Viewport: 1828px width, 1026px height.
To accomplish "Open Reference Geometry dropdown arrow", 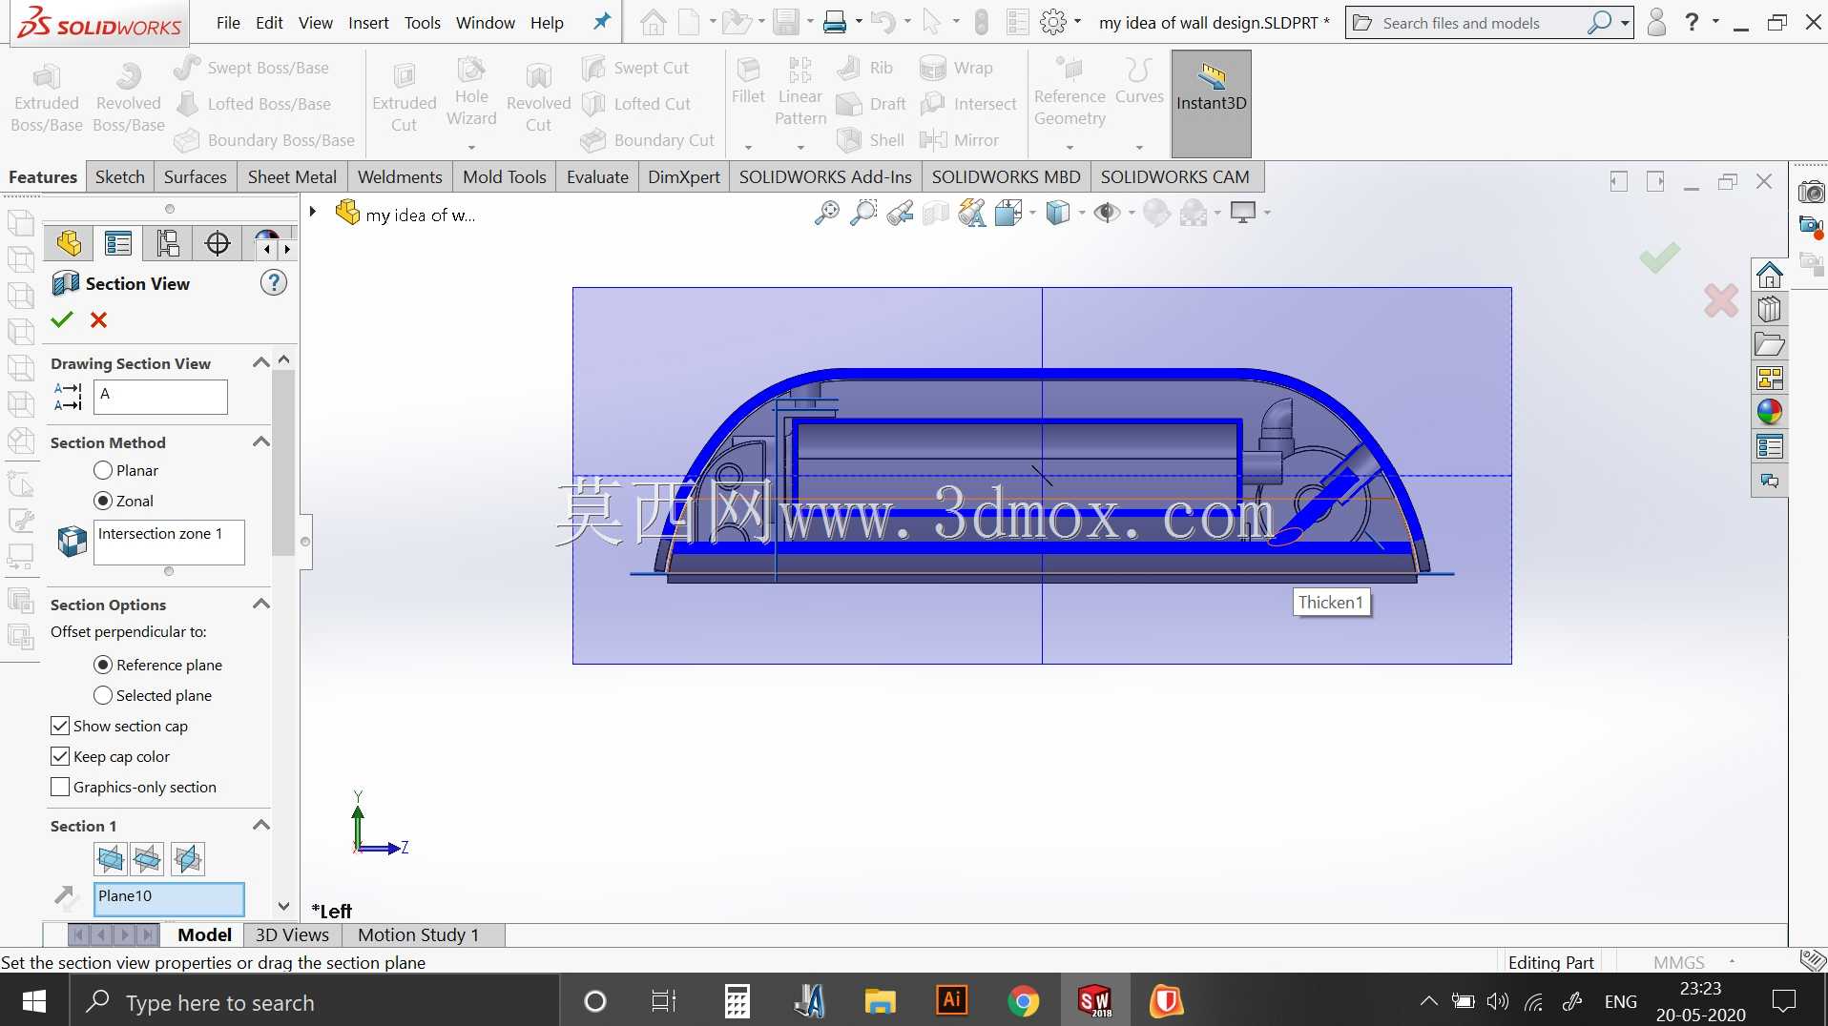I will [1070, 148].
